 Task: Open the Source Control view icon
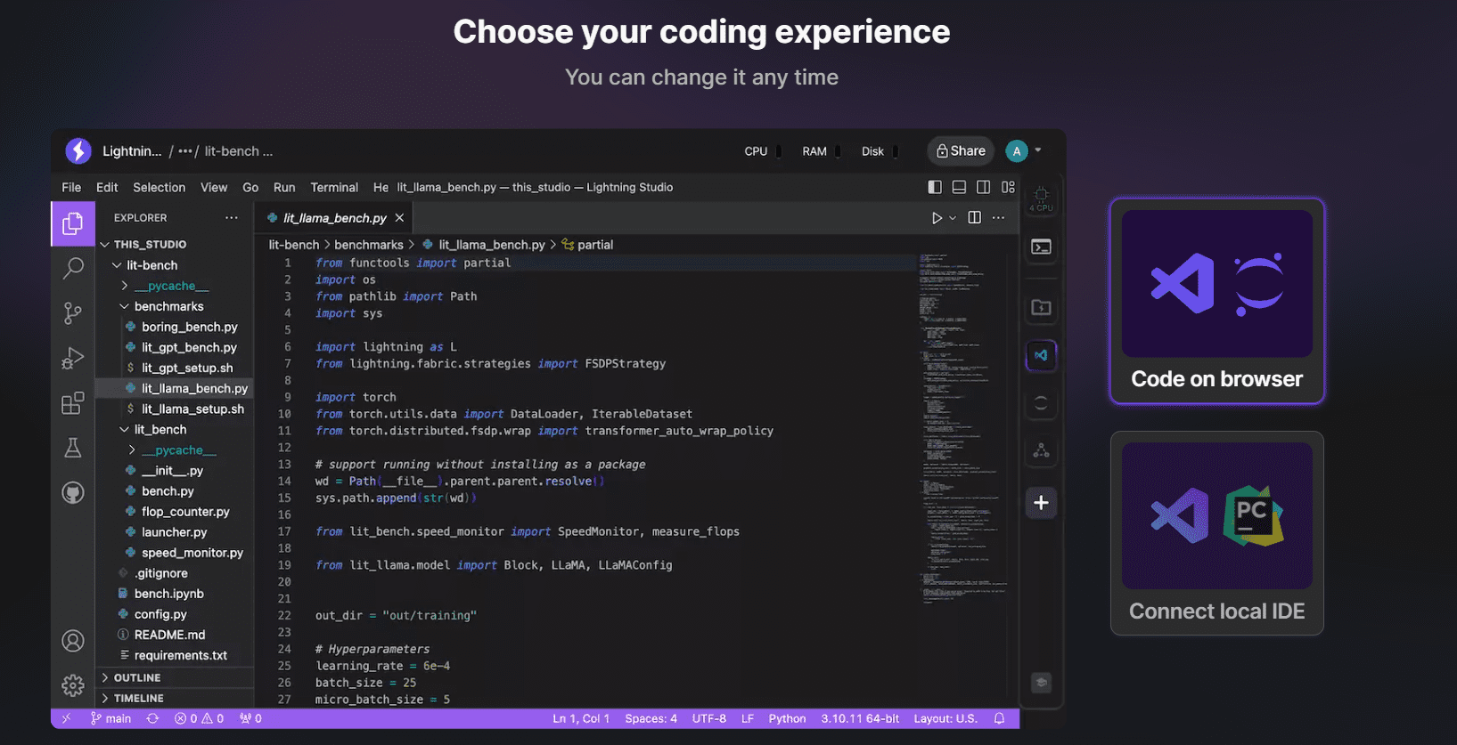73,313
